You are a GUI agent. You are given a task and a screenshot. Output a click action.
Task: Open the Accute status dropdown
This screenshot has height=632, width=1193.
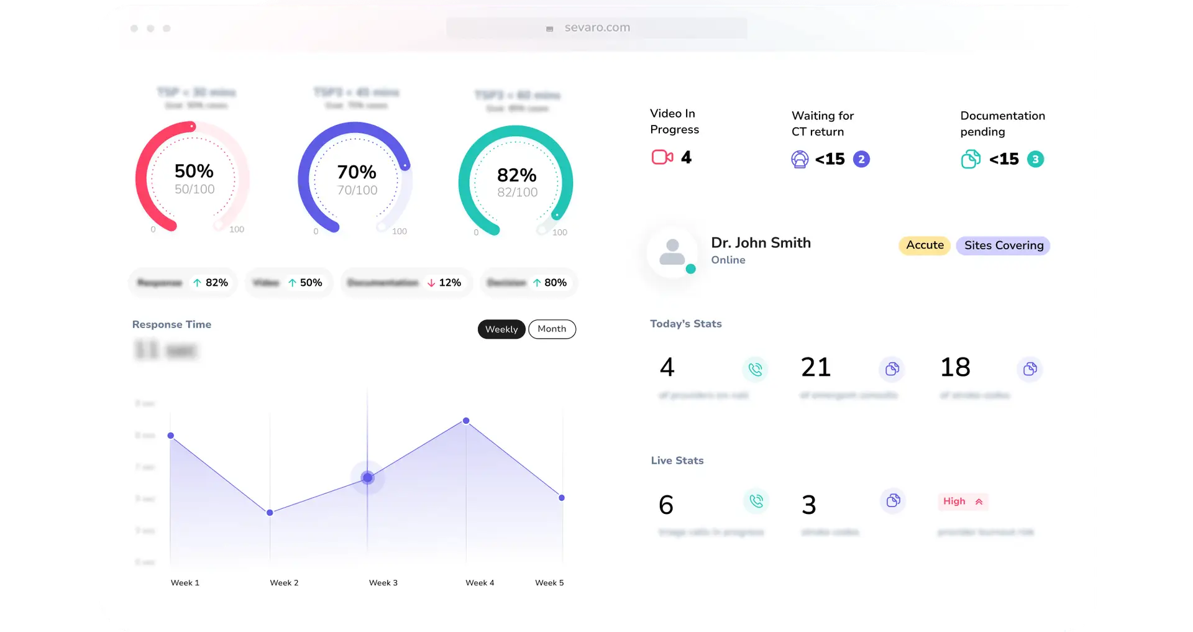click(x=924, y=245)
